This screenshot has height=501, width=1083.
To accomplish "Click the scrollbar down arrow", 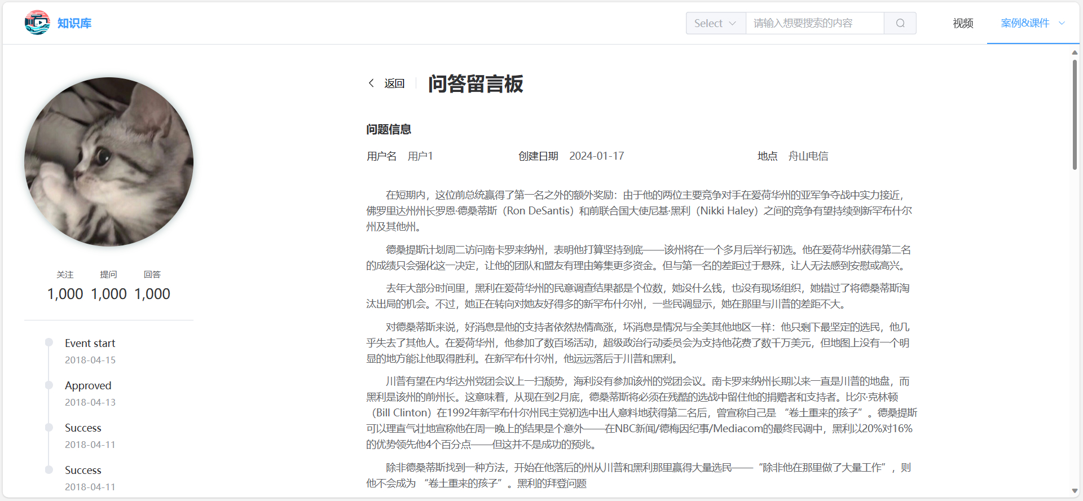I will (x=1075, y=491).
